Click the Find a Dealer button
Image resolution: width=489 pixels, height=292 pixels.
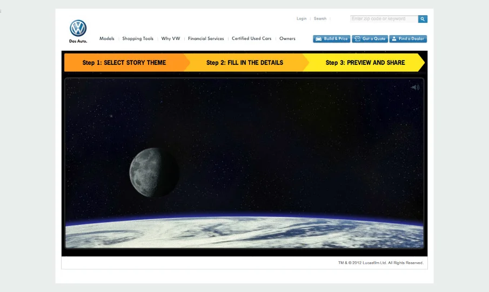[x=408, y=39]
